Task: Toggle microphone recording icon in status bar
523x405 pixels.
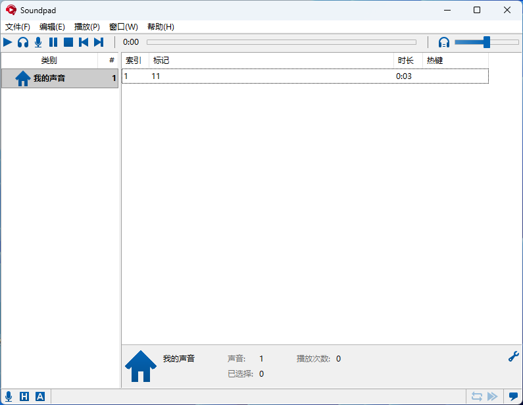Action: click(x=9, y=396)
